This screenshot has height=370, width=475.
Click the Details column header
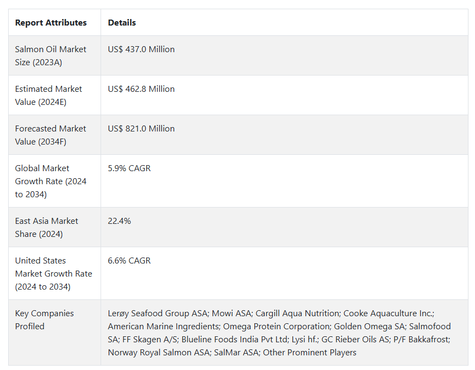[x=122, y=23]
